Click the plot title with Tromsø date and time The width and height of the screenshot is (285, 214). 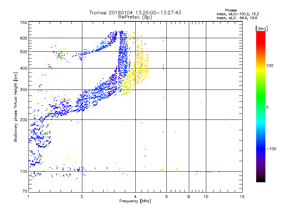tap(135, 12)
